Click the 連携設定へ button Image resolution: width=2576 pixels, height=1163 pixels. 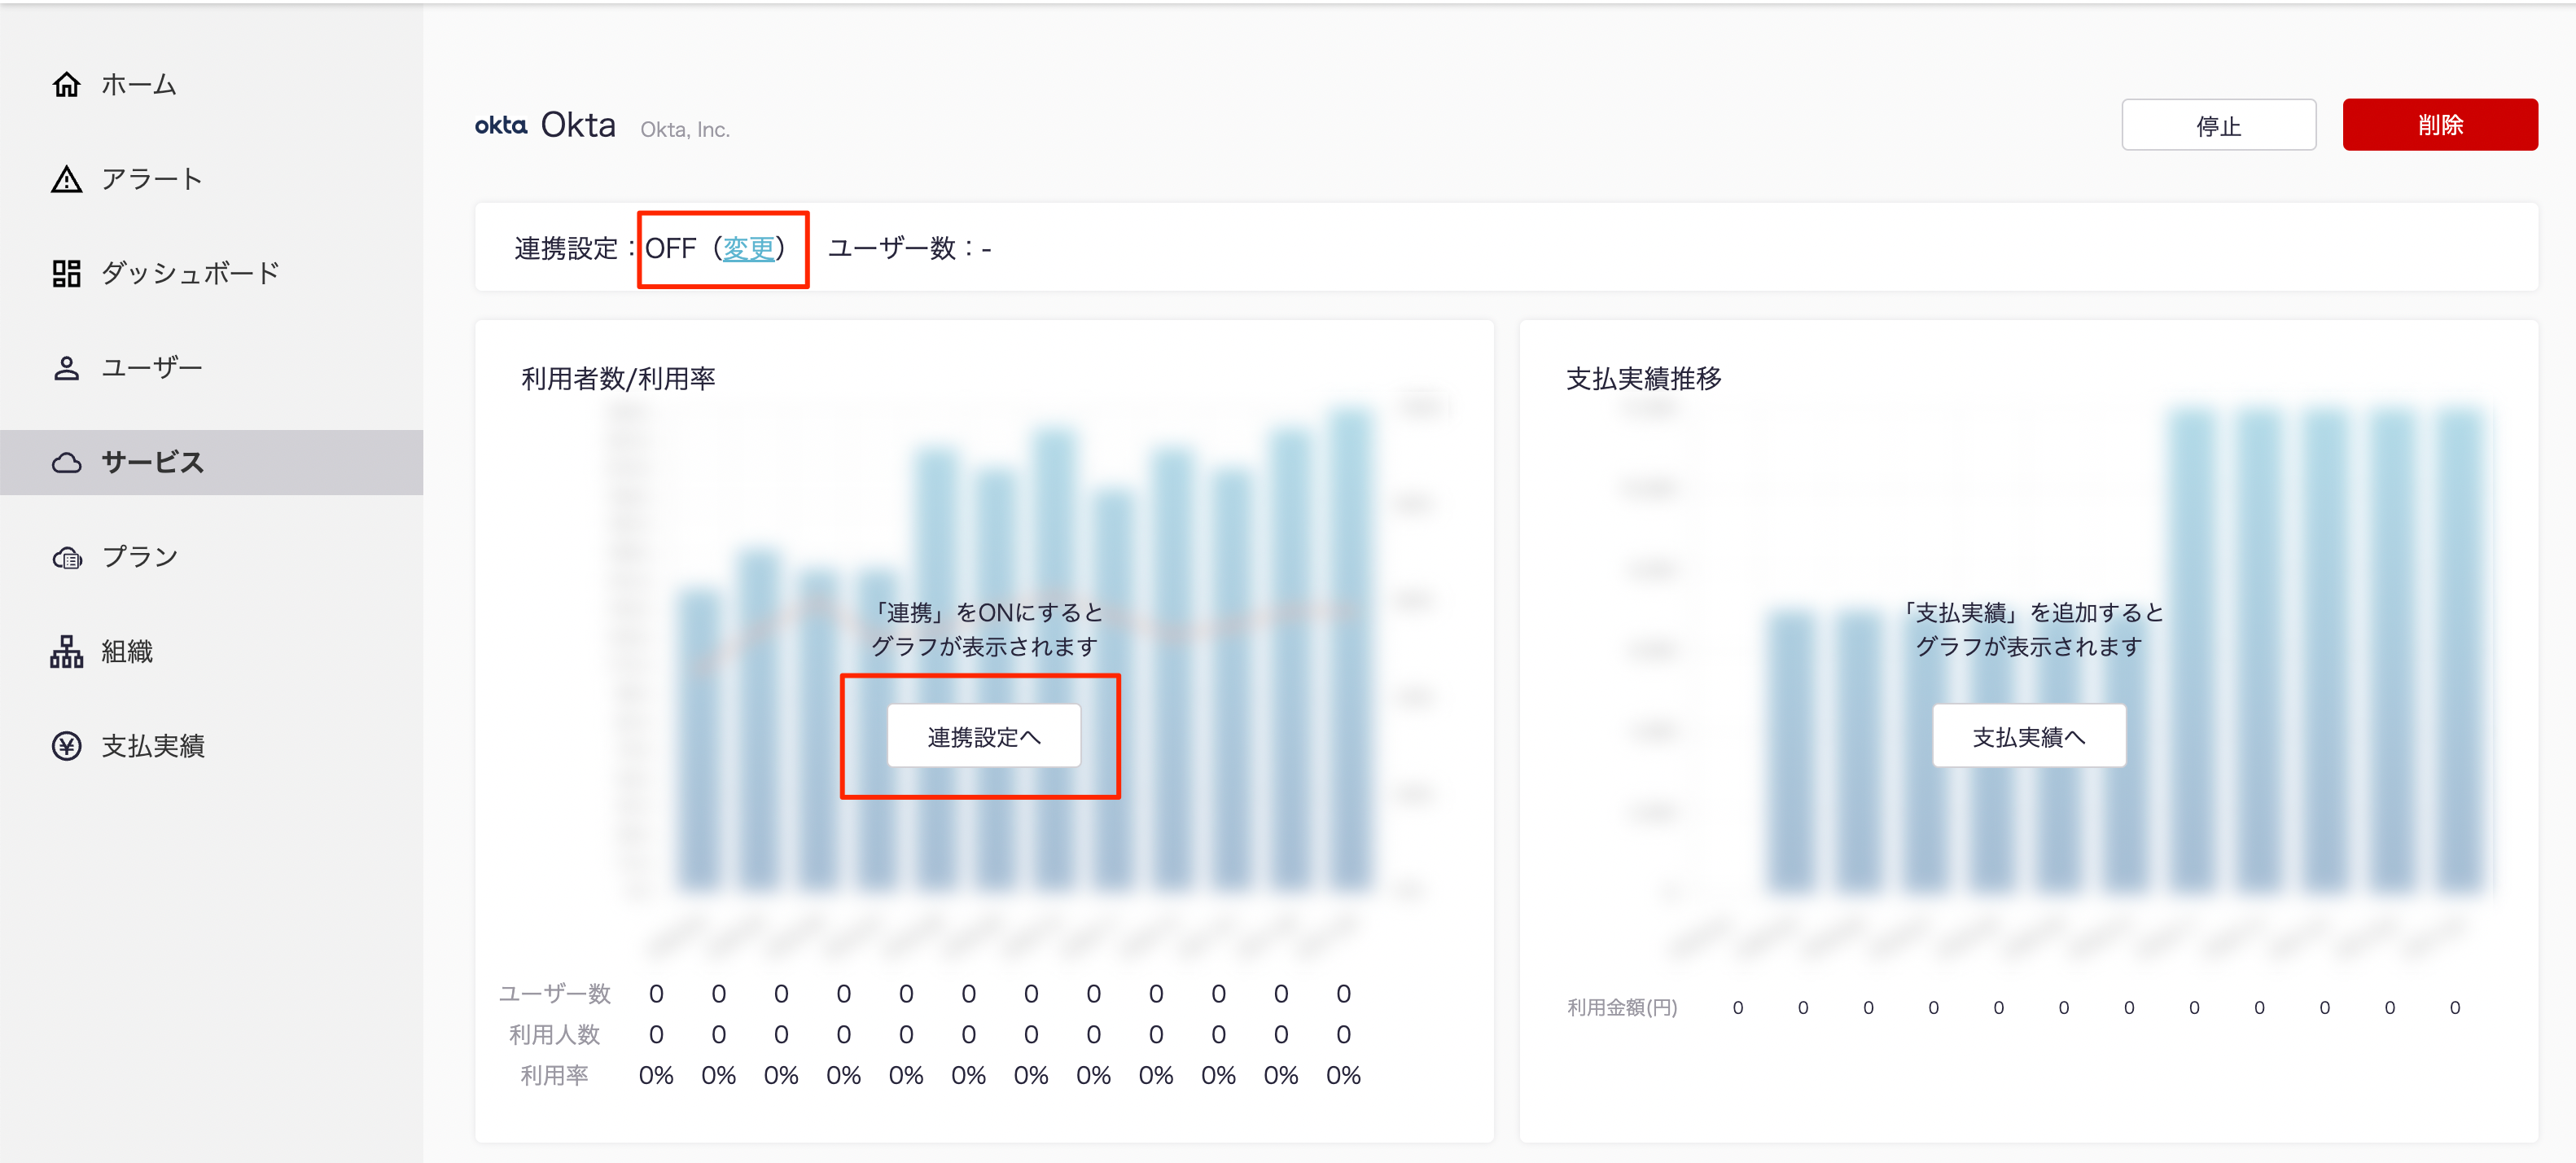tap(983, 737)
